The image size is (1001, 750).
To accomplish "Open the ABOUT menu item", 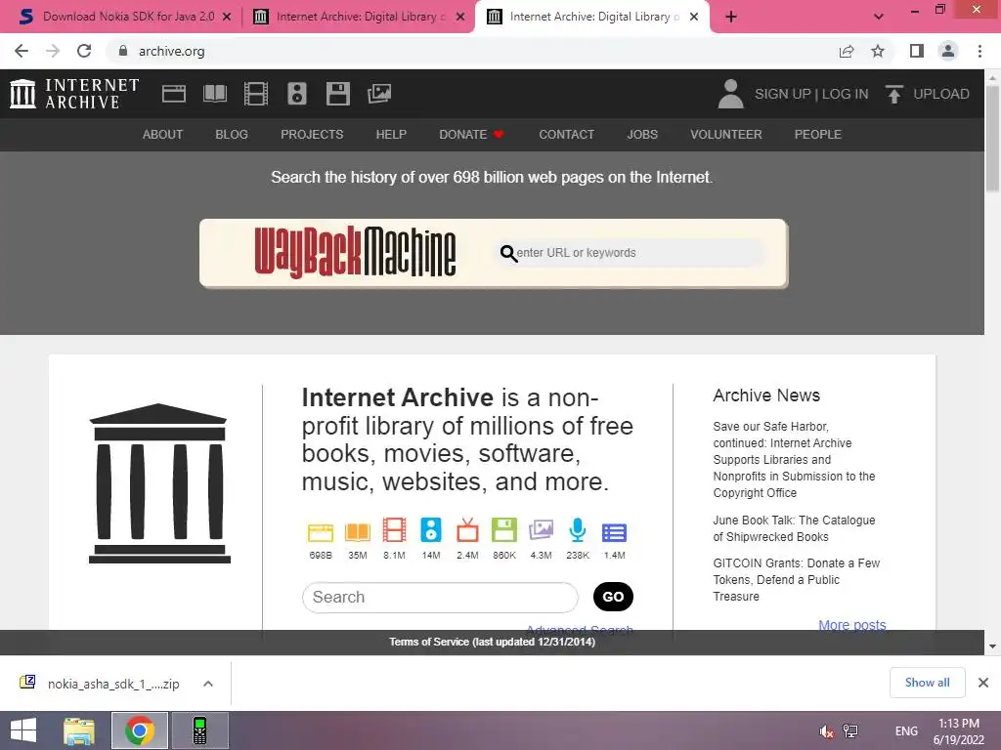I will point(163,135).
